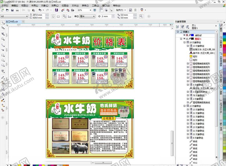Click the Export icon
This screenshot has height=166, width=226.
68,10
